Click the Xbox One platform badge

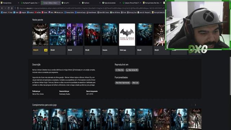coord(119,70)
